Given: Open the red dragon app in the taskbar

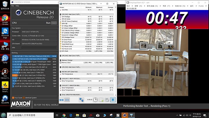Looking at the screenshot, I should coord(91,115).
